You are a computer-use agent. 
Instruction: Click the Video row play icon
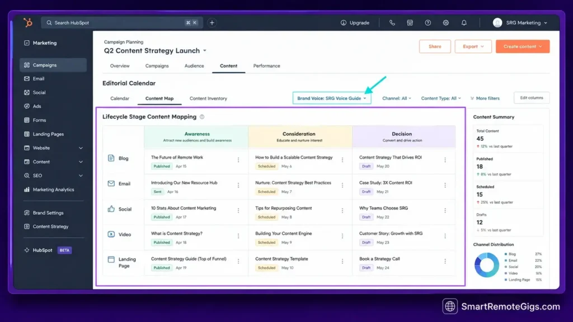pos(111,234)
